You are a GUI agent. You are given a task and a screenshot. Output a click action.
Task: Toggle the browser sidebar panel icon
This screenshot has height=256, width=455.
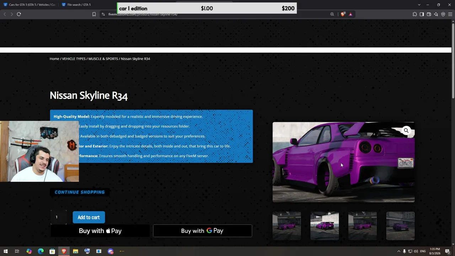pyautogui.click(x=422, y=14)
